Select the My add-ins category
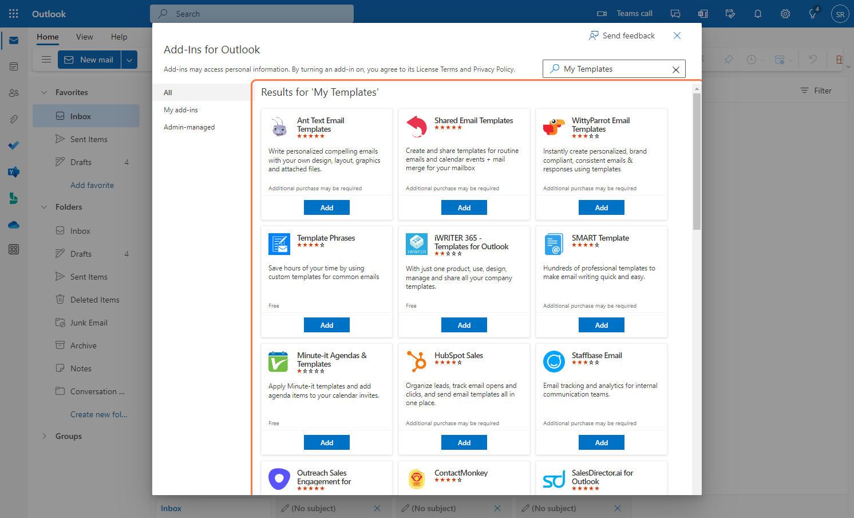 click(201, 109)
